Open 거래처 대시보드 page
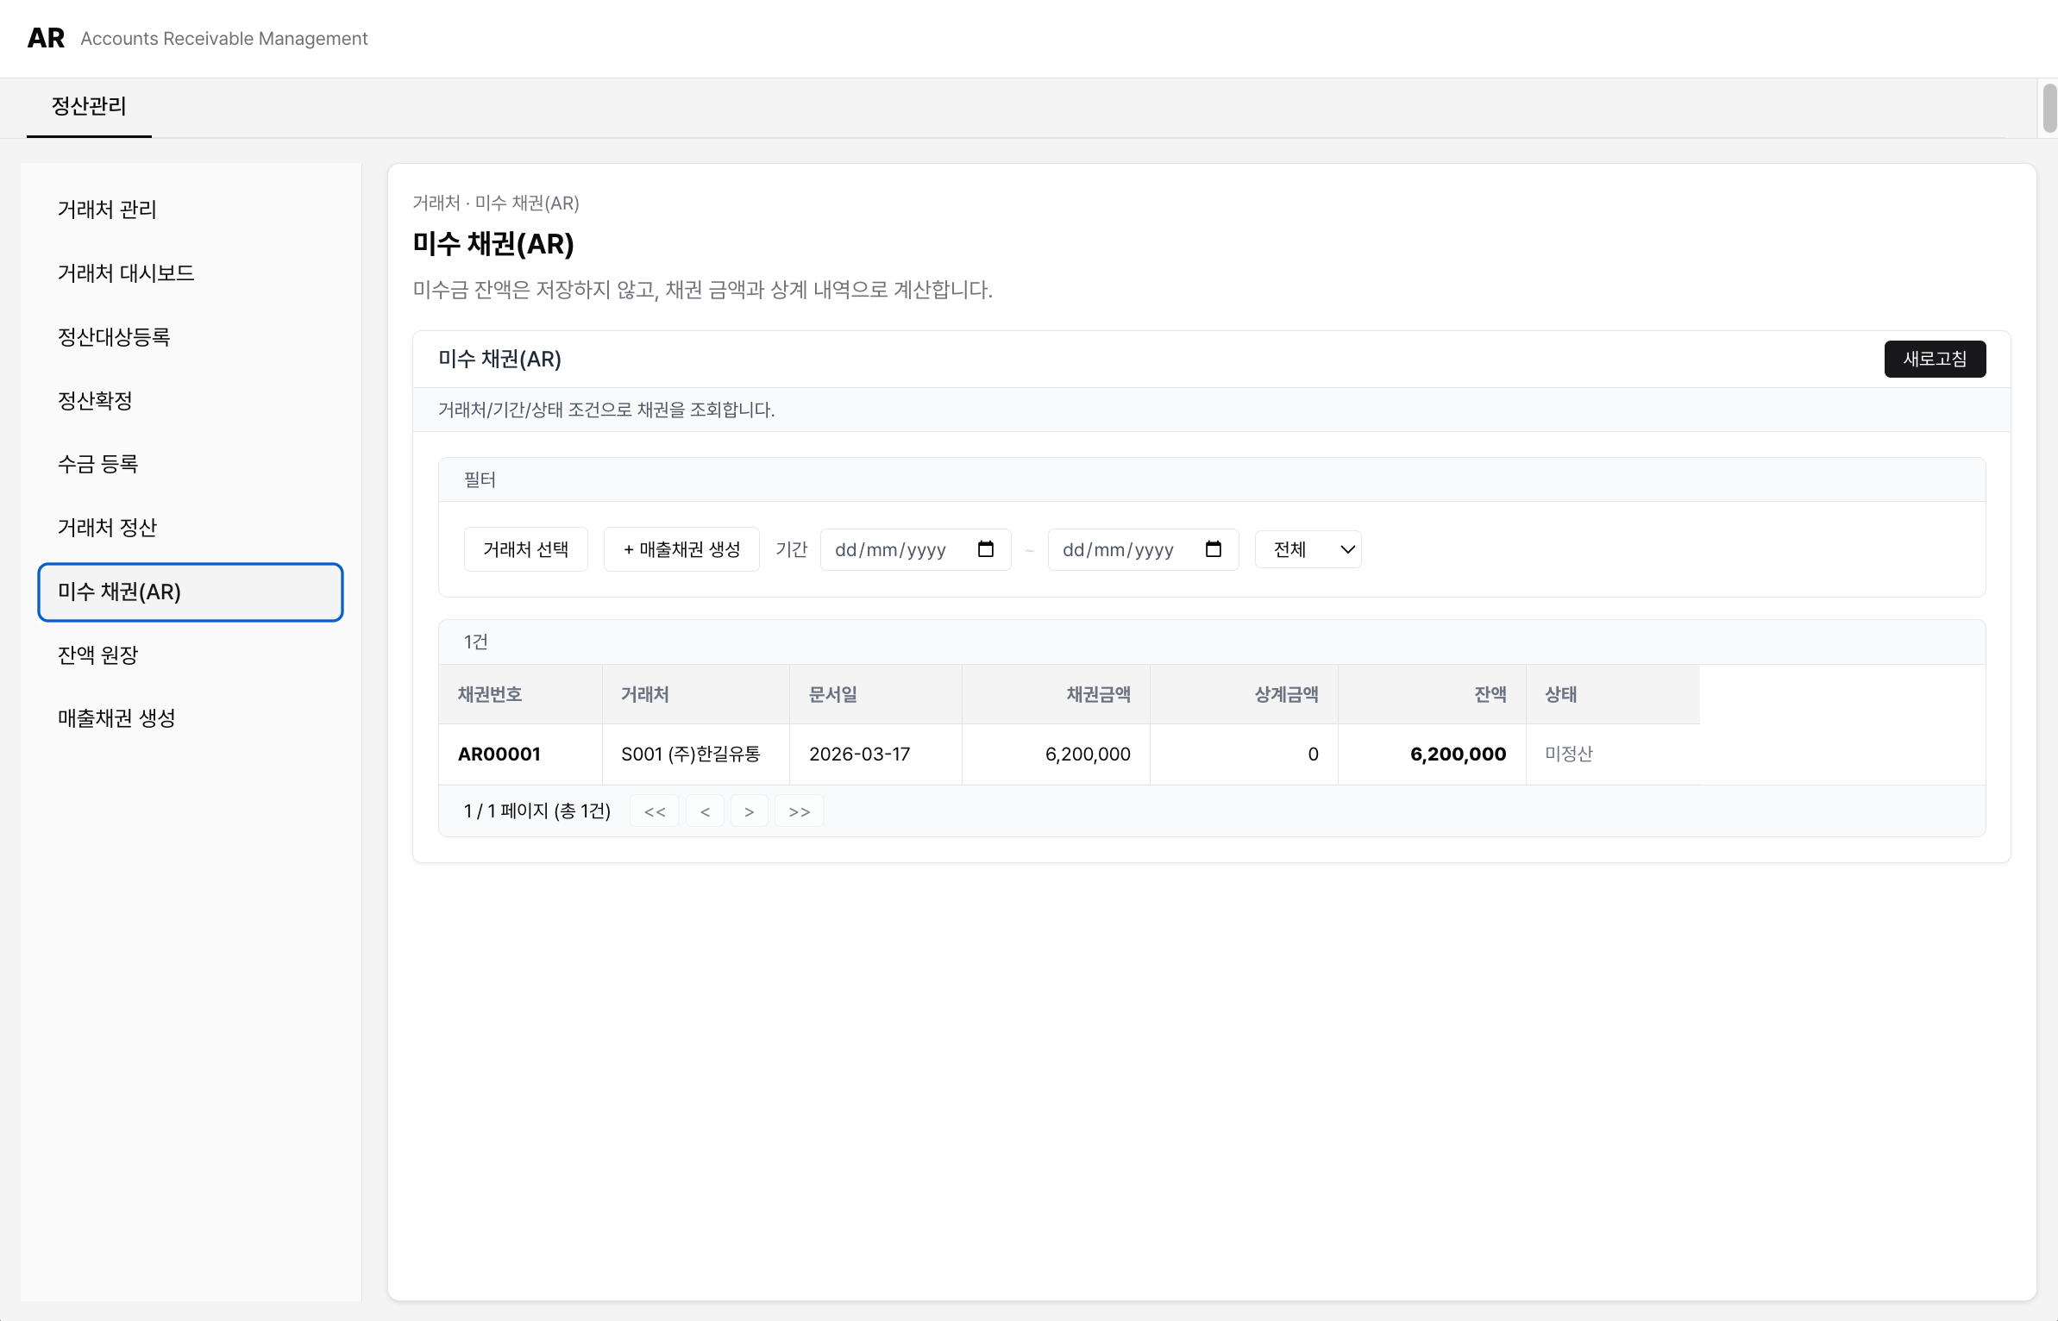The height and width of the screenshot is (1321, 2058). coord(125,272)
